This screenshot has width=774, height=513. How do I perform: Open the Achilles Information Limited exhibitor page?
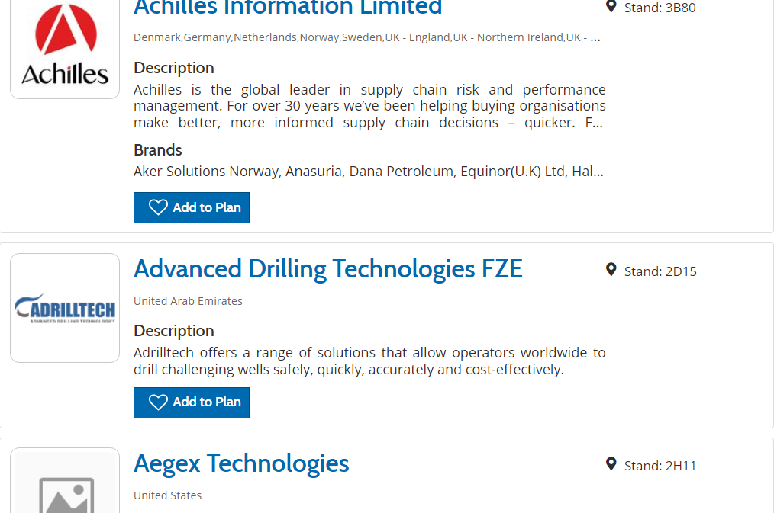click(x=288, y=8)
